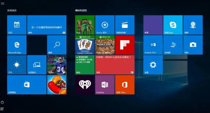
Task: Launch Minecraft Windows 10 tile
Action: pyautogui.click(x=105, y=45)
